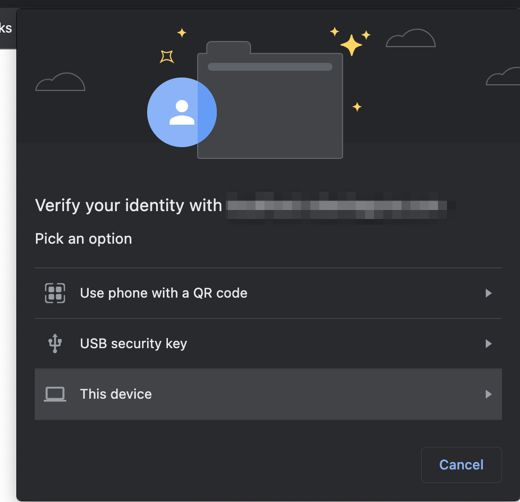
Task: Expand the QR code option arrow
Action: point(488,293)
